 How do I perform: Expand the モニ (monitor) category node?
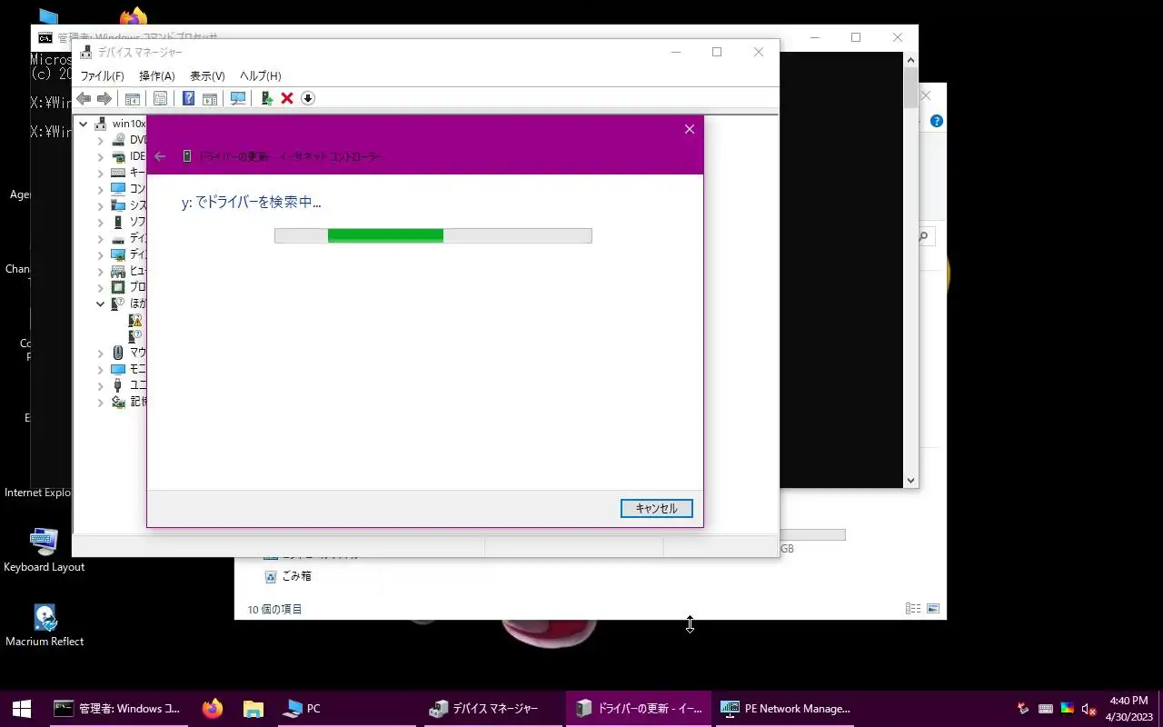(101, 369)
